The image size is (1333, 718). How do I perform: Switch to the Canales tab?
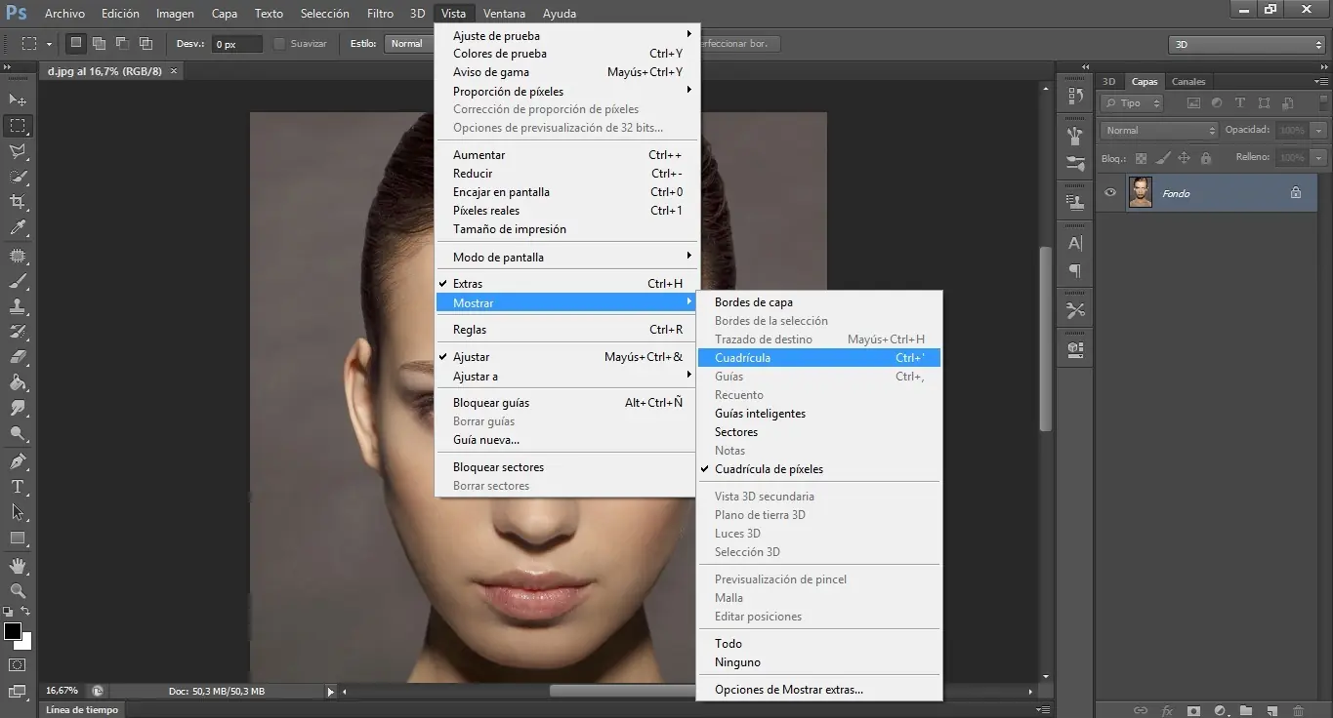tap(1188, 81)
